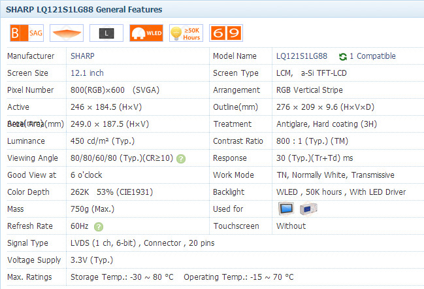Click the LCM, a-Si TFT-LCD value
The image size is (424, 289).
311,73
